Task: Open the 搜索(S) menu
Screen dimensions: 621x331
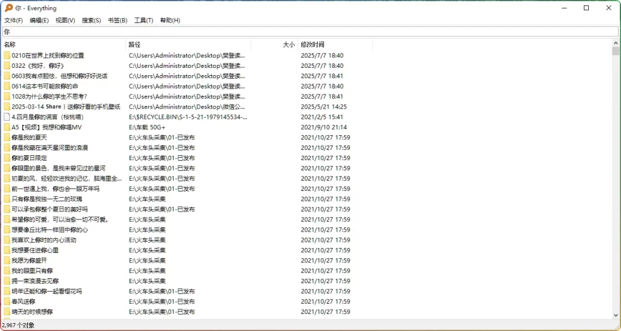Action: coord(91,21)
